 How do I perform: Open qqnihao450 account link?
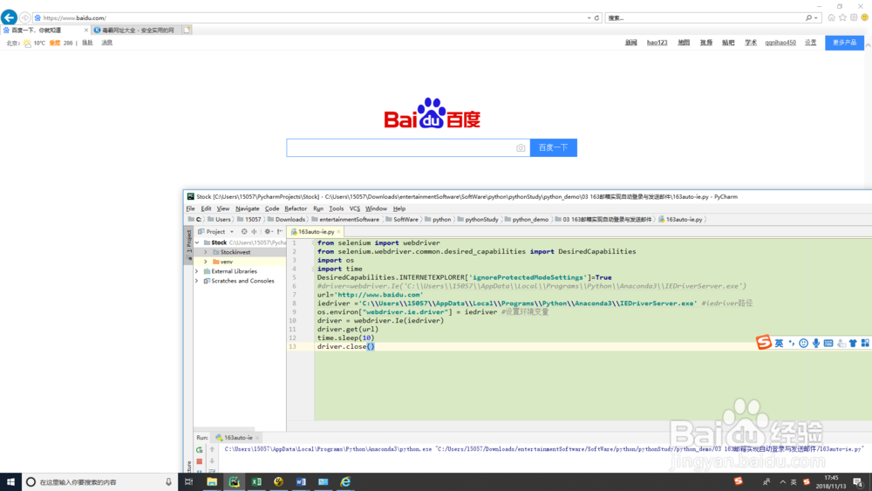(x=780, y=42)
